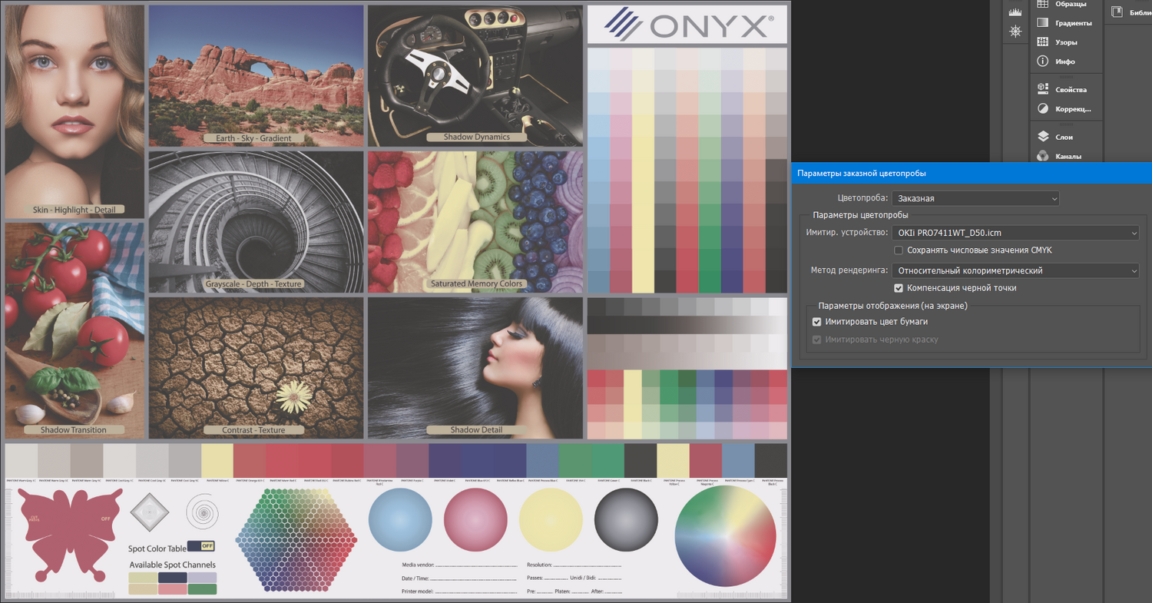The width and height of the screenshot is (1152, 603).
Task: Open the Библиотеки libraries panel
Action: 1130,12
